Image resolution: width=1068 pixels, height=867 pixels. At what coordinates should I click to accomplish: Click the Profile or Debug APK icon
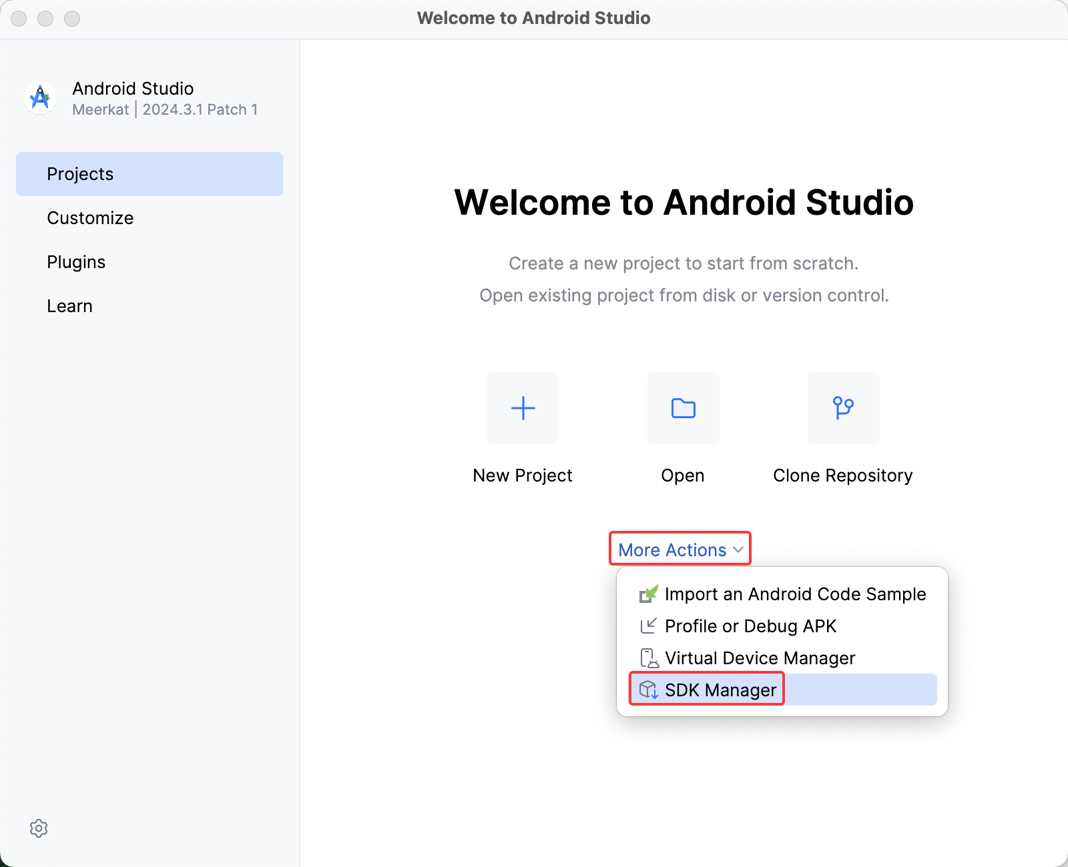tap(647, 626)
